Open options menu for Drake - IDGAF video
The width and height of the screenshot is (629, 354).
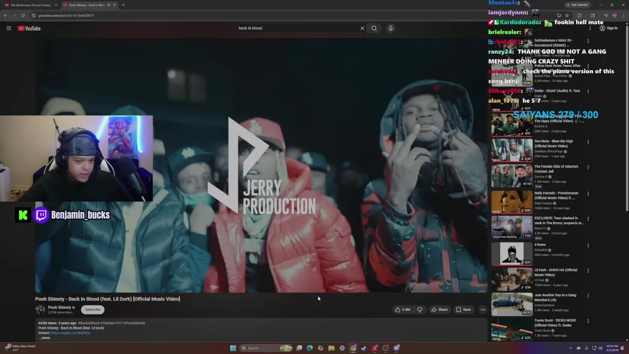click(588, 91)
